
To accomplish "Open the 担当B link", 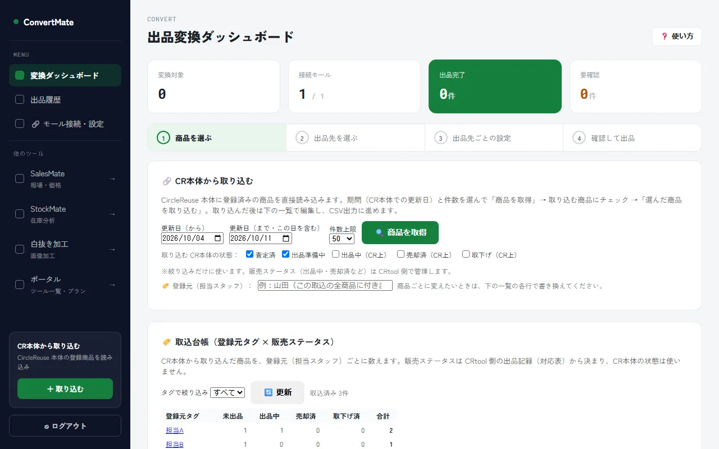I will click(175, 445).
